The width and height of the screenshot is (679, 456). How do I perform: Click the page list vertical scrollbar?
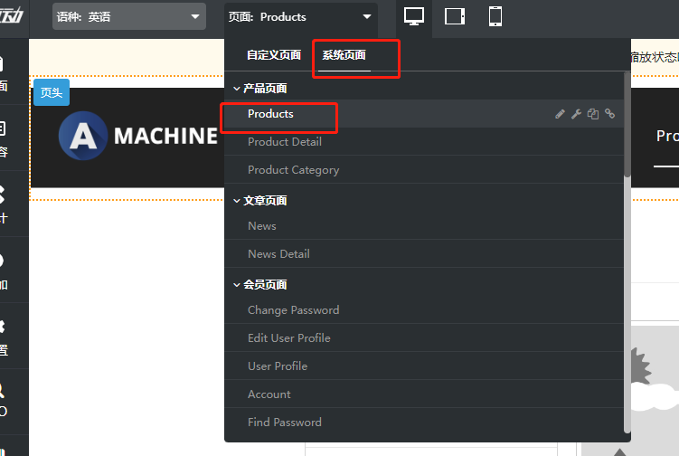(x=626, y=127)
